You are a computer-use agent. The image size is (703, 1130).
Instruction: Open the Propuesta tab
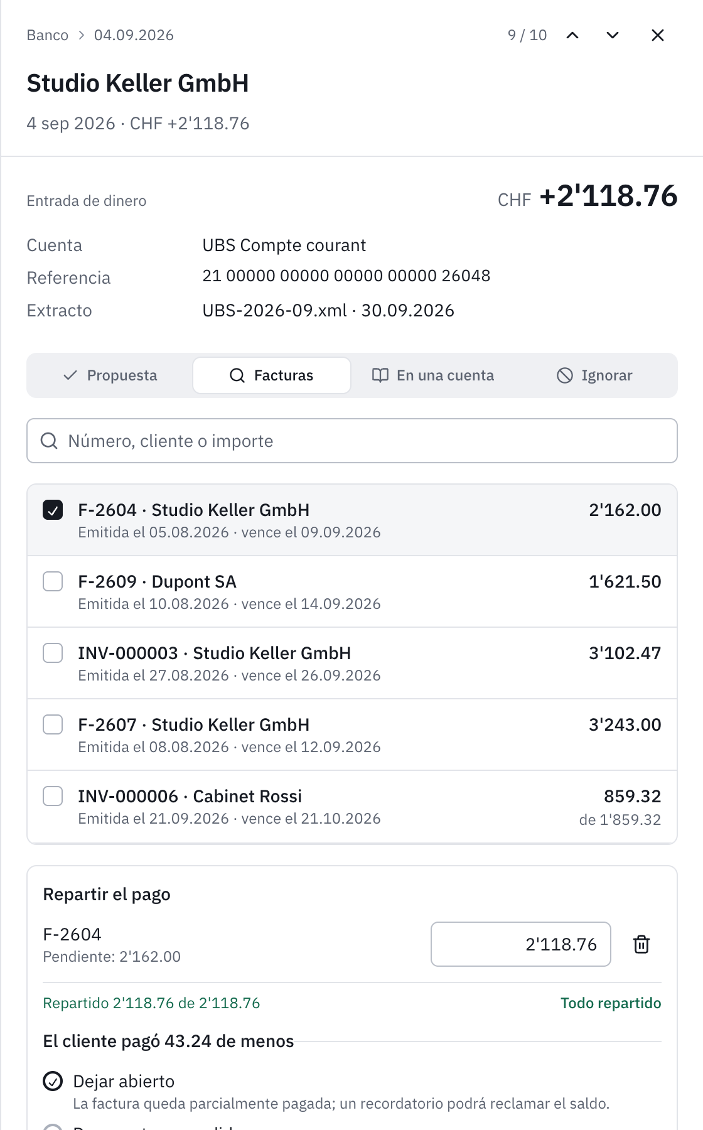110,375
